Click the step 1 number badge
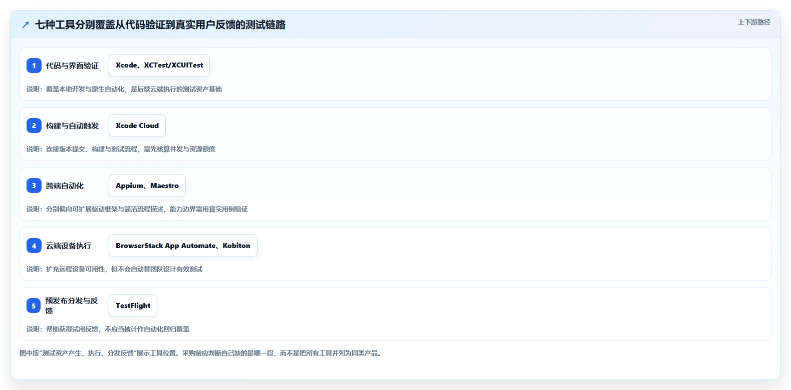The image size is (791, 390). pos(34,65)
